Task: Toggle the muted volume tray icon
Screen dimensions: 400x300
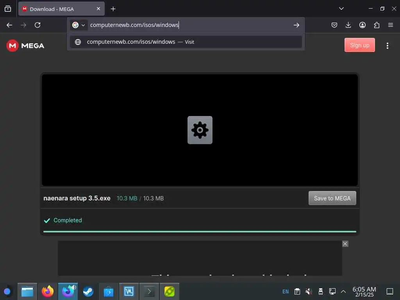Action: tap(309, 291)
